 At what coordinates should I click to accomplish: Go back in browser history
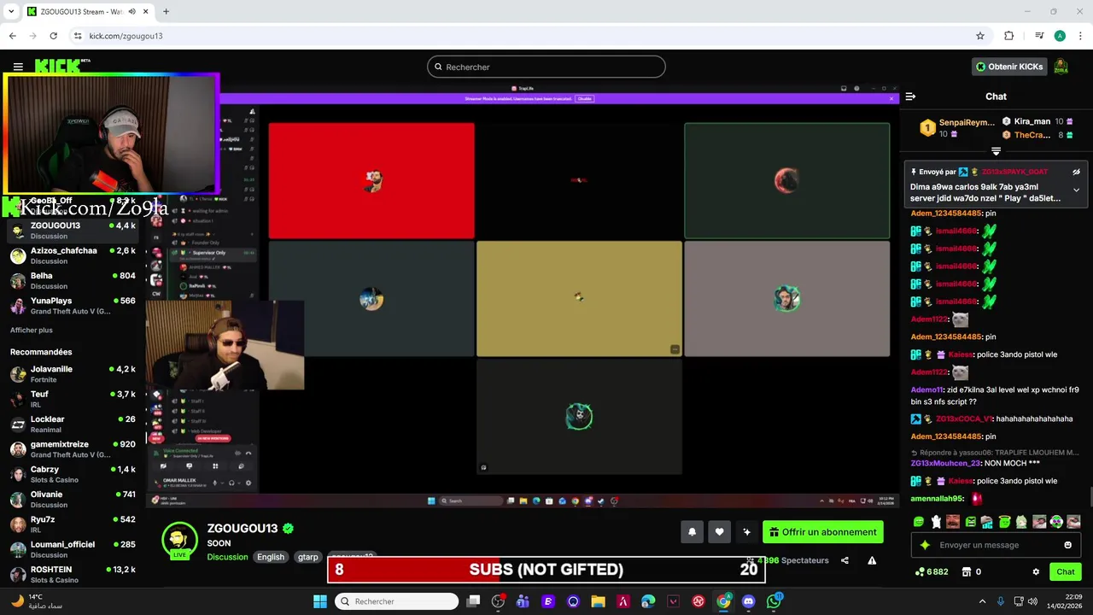click(x=12, y=36)
